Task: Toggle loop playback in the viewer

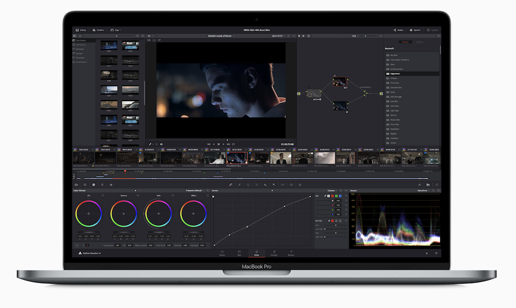Action: pos(233,144)
